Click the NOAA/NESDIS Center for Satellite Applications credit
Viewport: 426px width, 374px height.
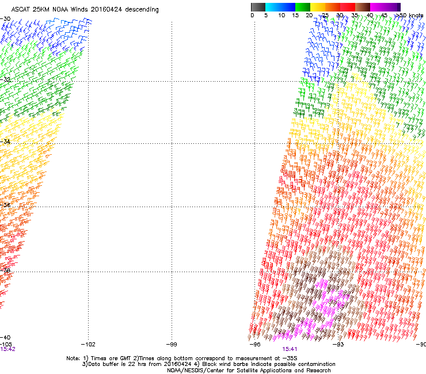click(x=249, y=371)
